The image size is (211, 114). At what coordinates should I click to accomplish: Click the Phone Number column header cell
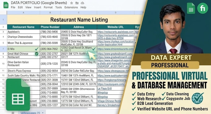click(x=50, y=27)
